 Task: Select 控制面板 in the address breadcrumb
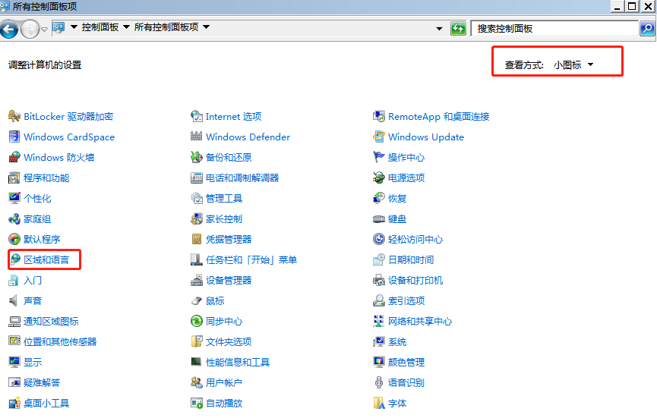(x=100, y=27)
